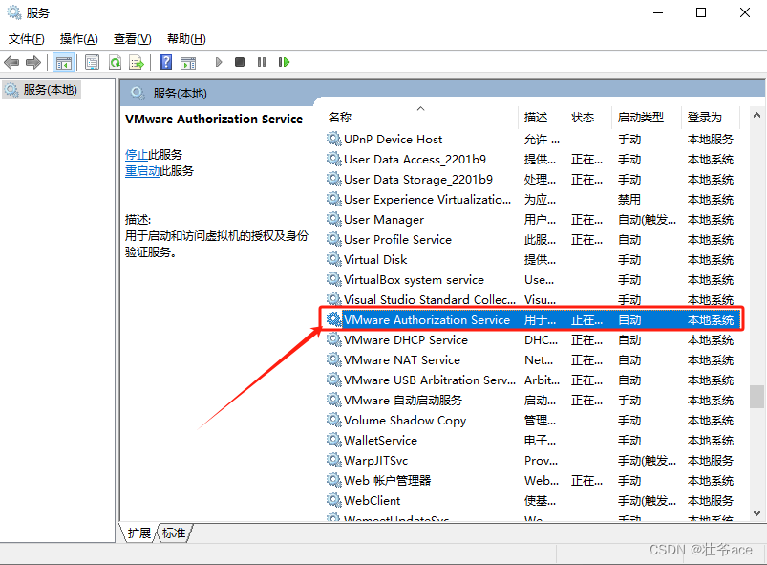This screenshot has width=767, height=565.
Task: Maximize the 服务 window
Action: (701, 12)
